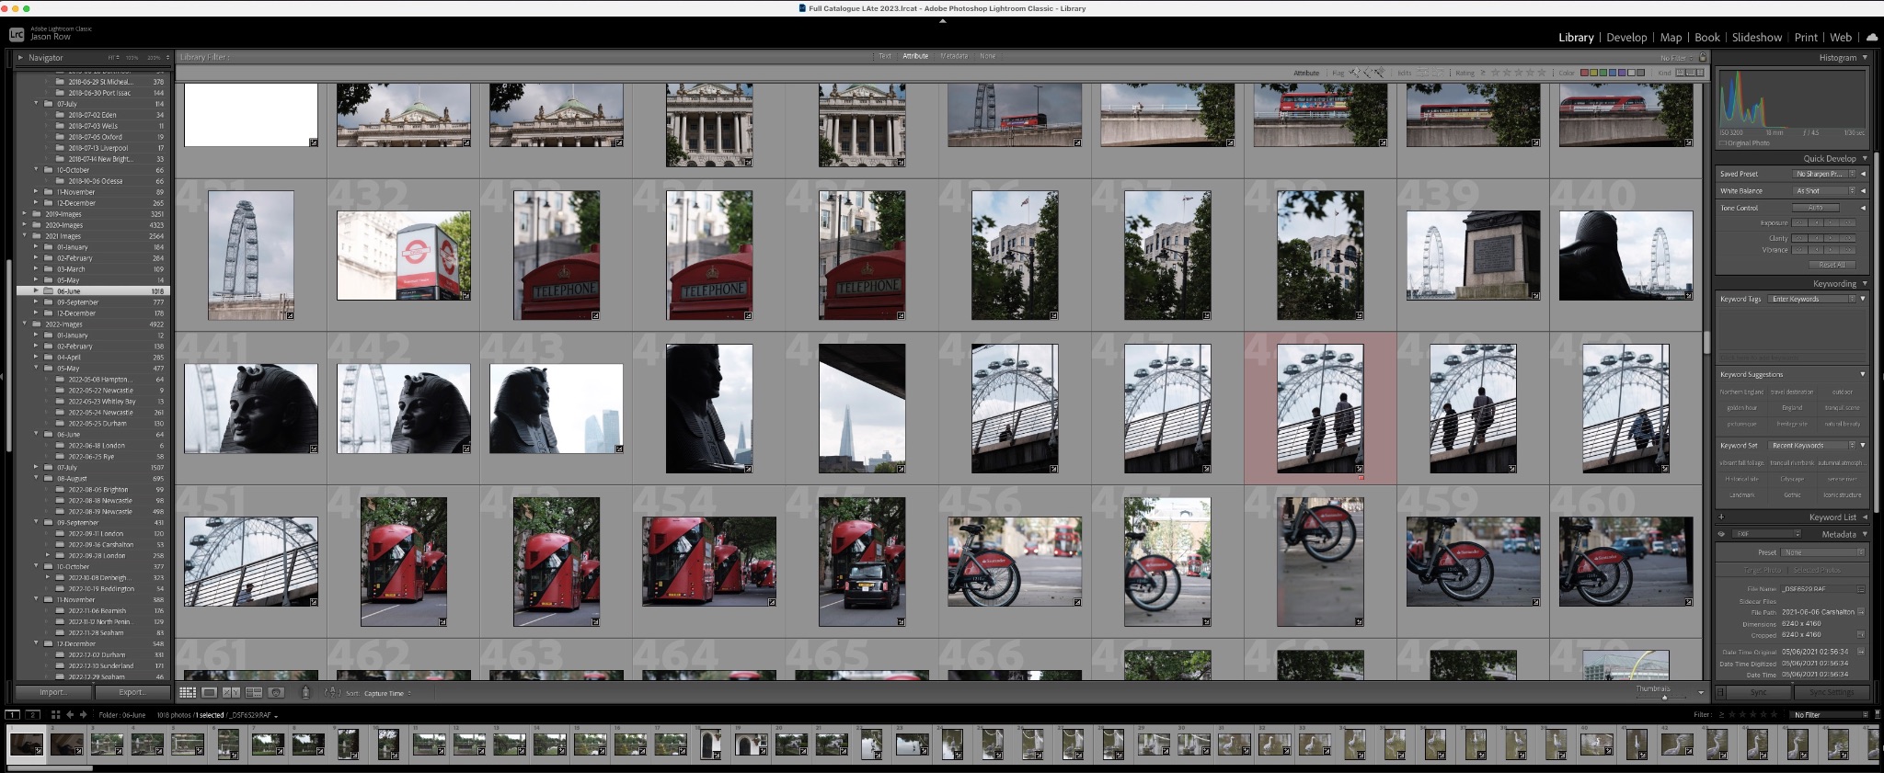Open the Map module
This screenshot has height=773, width=1884.
(x=1671, y=38)
